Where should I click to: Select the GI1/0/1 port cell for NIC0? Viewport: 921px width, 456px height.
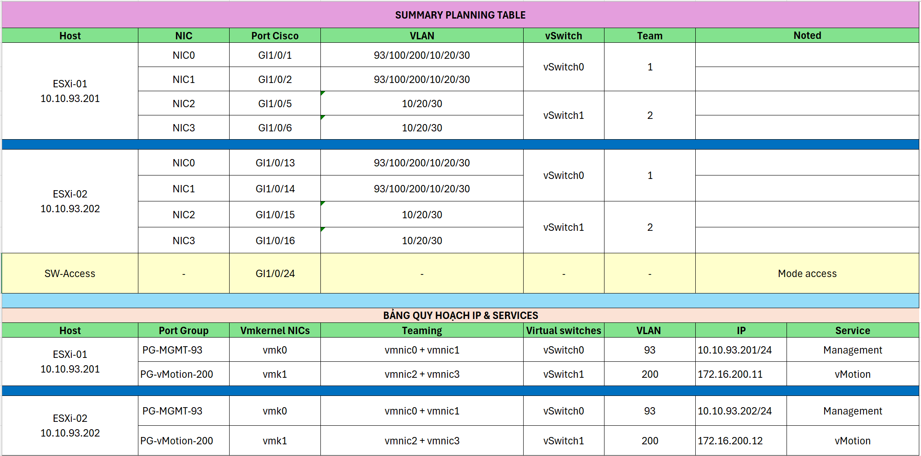[x=275, y=55]
